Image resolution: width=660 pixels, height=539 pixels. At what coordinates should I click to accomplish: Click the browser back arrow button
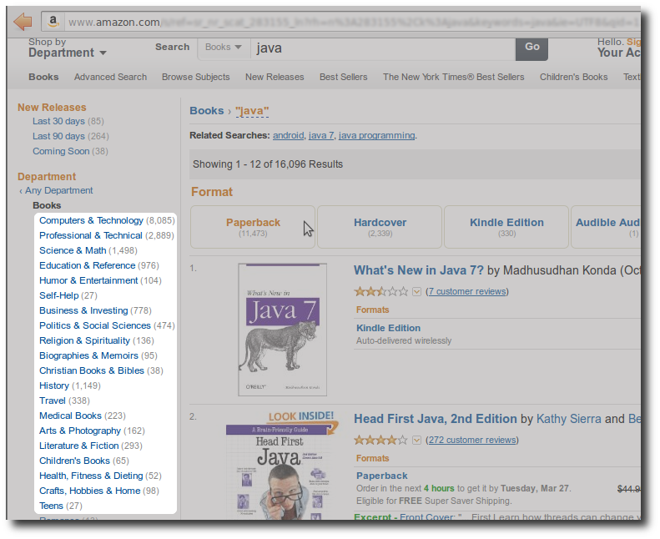coord(23,22)
